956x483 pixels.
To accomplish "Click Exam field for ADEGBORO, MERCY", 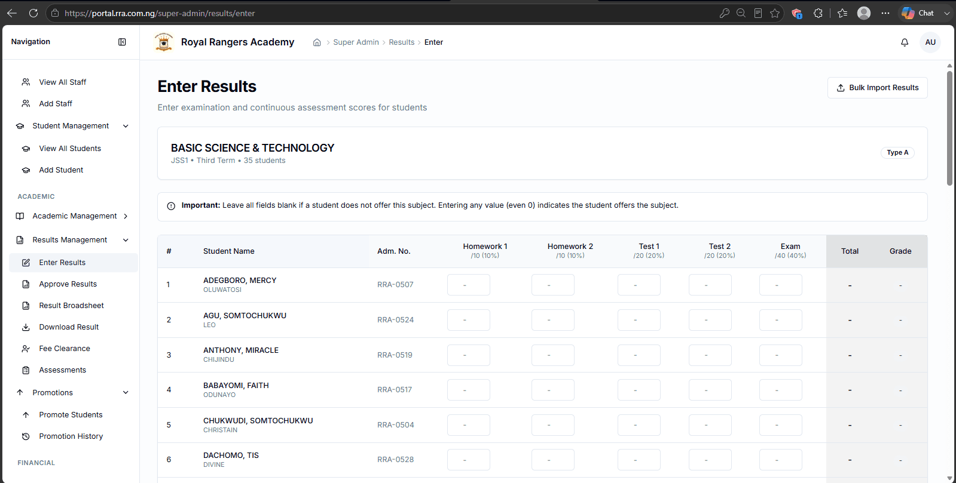I will (x=780, y=285).
